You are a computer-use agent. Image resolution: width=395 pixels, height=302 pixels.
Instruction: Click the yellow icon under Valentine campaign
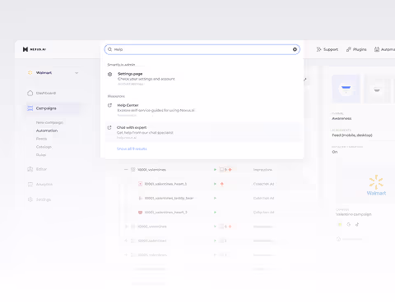(340, 224)
